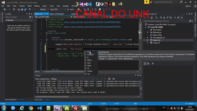Click Sync with Active Document icon

coord(161,18)
